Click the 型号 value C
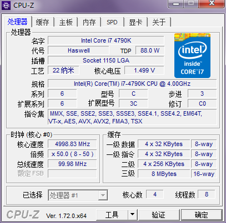Screen dimensions: 226x223 133,94
